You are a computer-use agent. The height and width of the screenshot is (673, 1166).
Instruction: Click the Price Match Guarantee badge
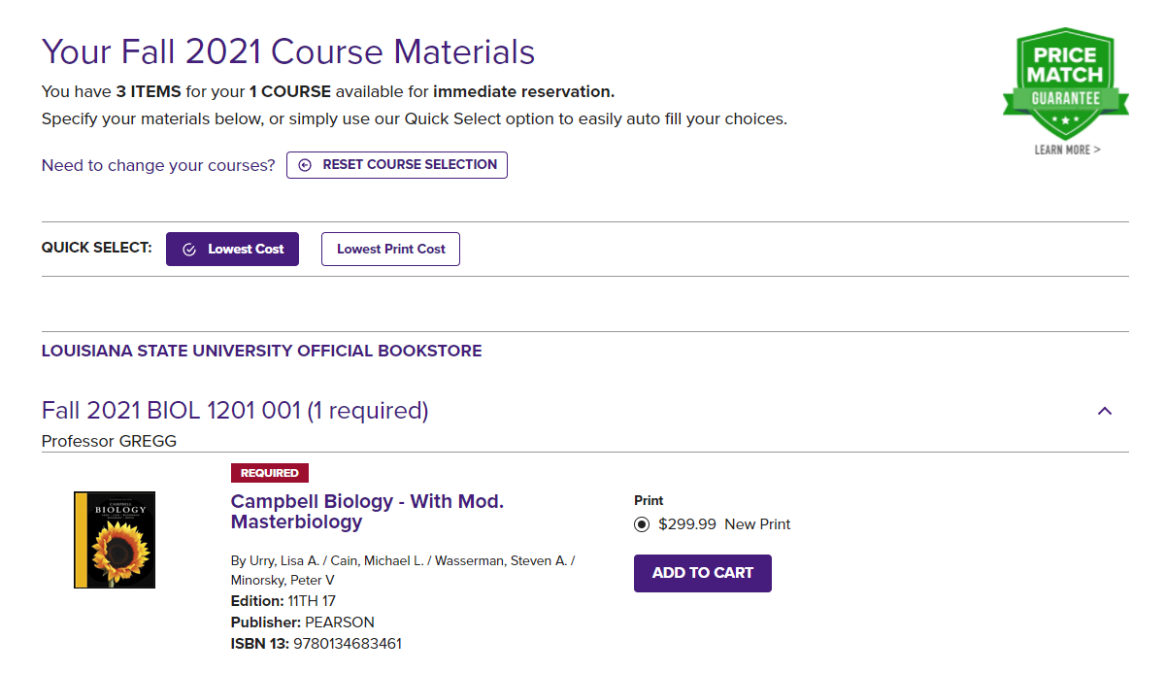tap(1066, 84)
